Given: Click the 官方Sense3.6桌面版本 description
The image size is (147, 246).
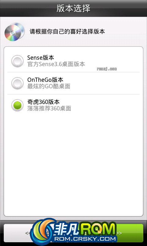Looking at the screenshot, I should coord(56,64).
